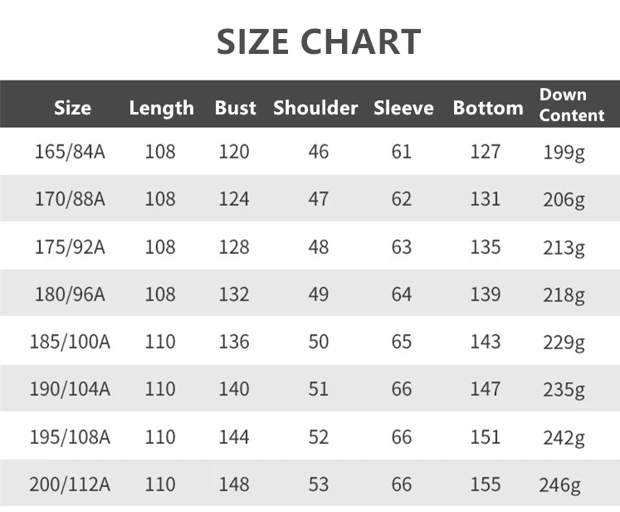The image size is (620, 512).
Task: Click the Size column header
Action: [72, 108]
